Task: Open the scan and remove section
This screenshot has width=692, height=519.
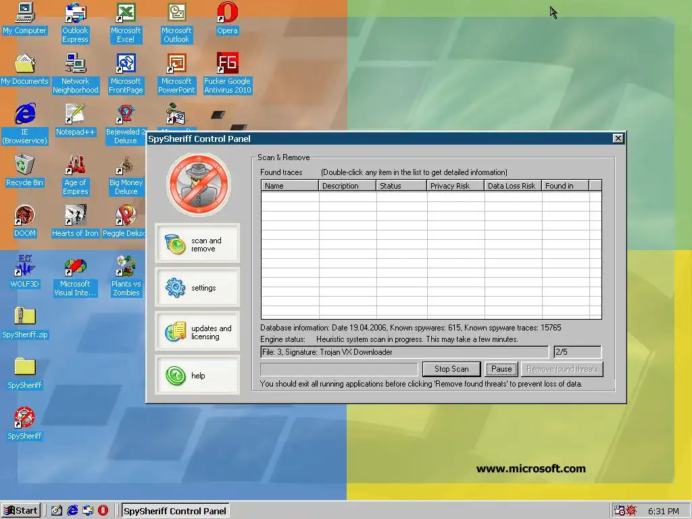Action: [197, 243]
